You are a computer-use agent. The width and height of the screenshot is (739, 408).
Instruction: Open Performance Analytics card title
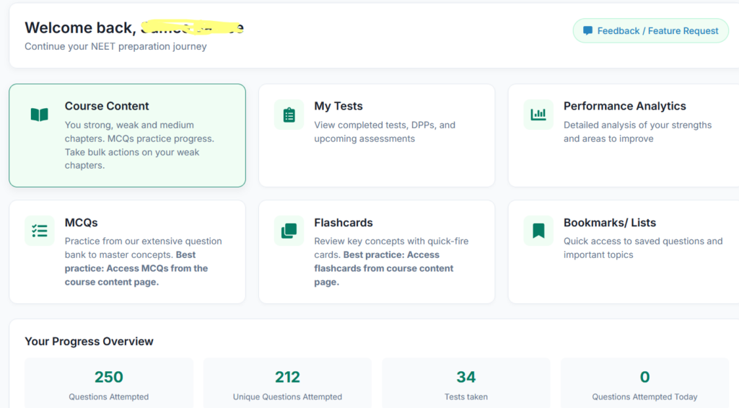(x=624, y=107)
